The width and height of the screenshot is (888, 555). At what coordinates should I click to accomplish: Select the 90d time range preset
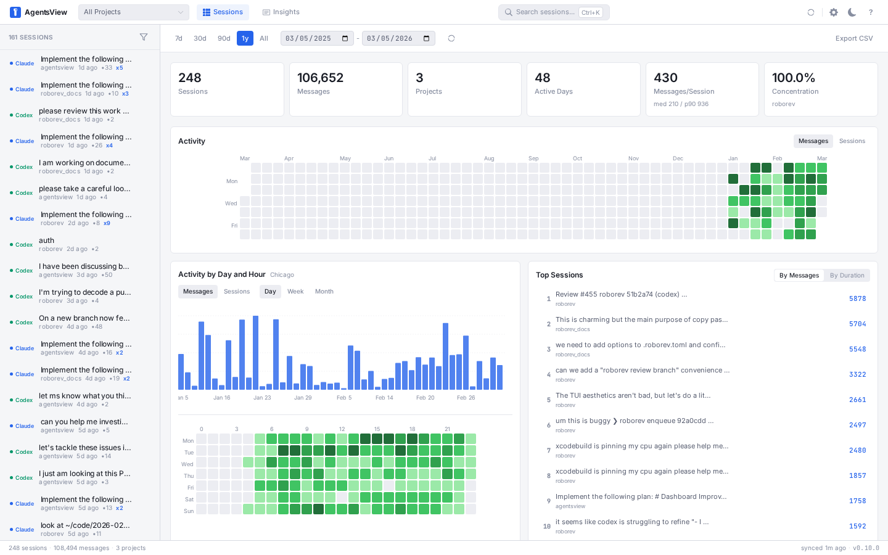click(x=224, y=38)
